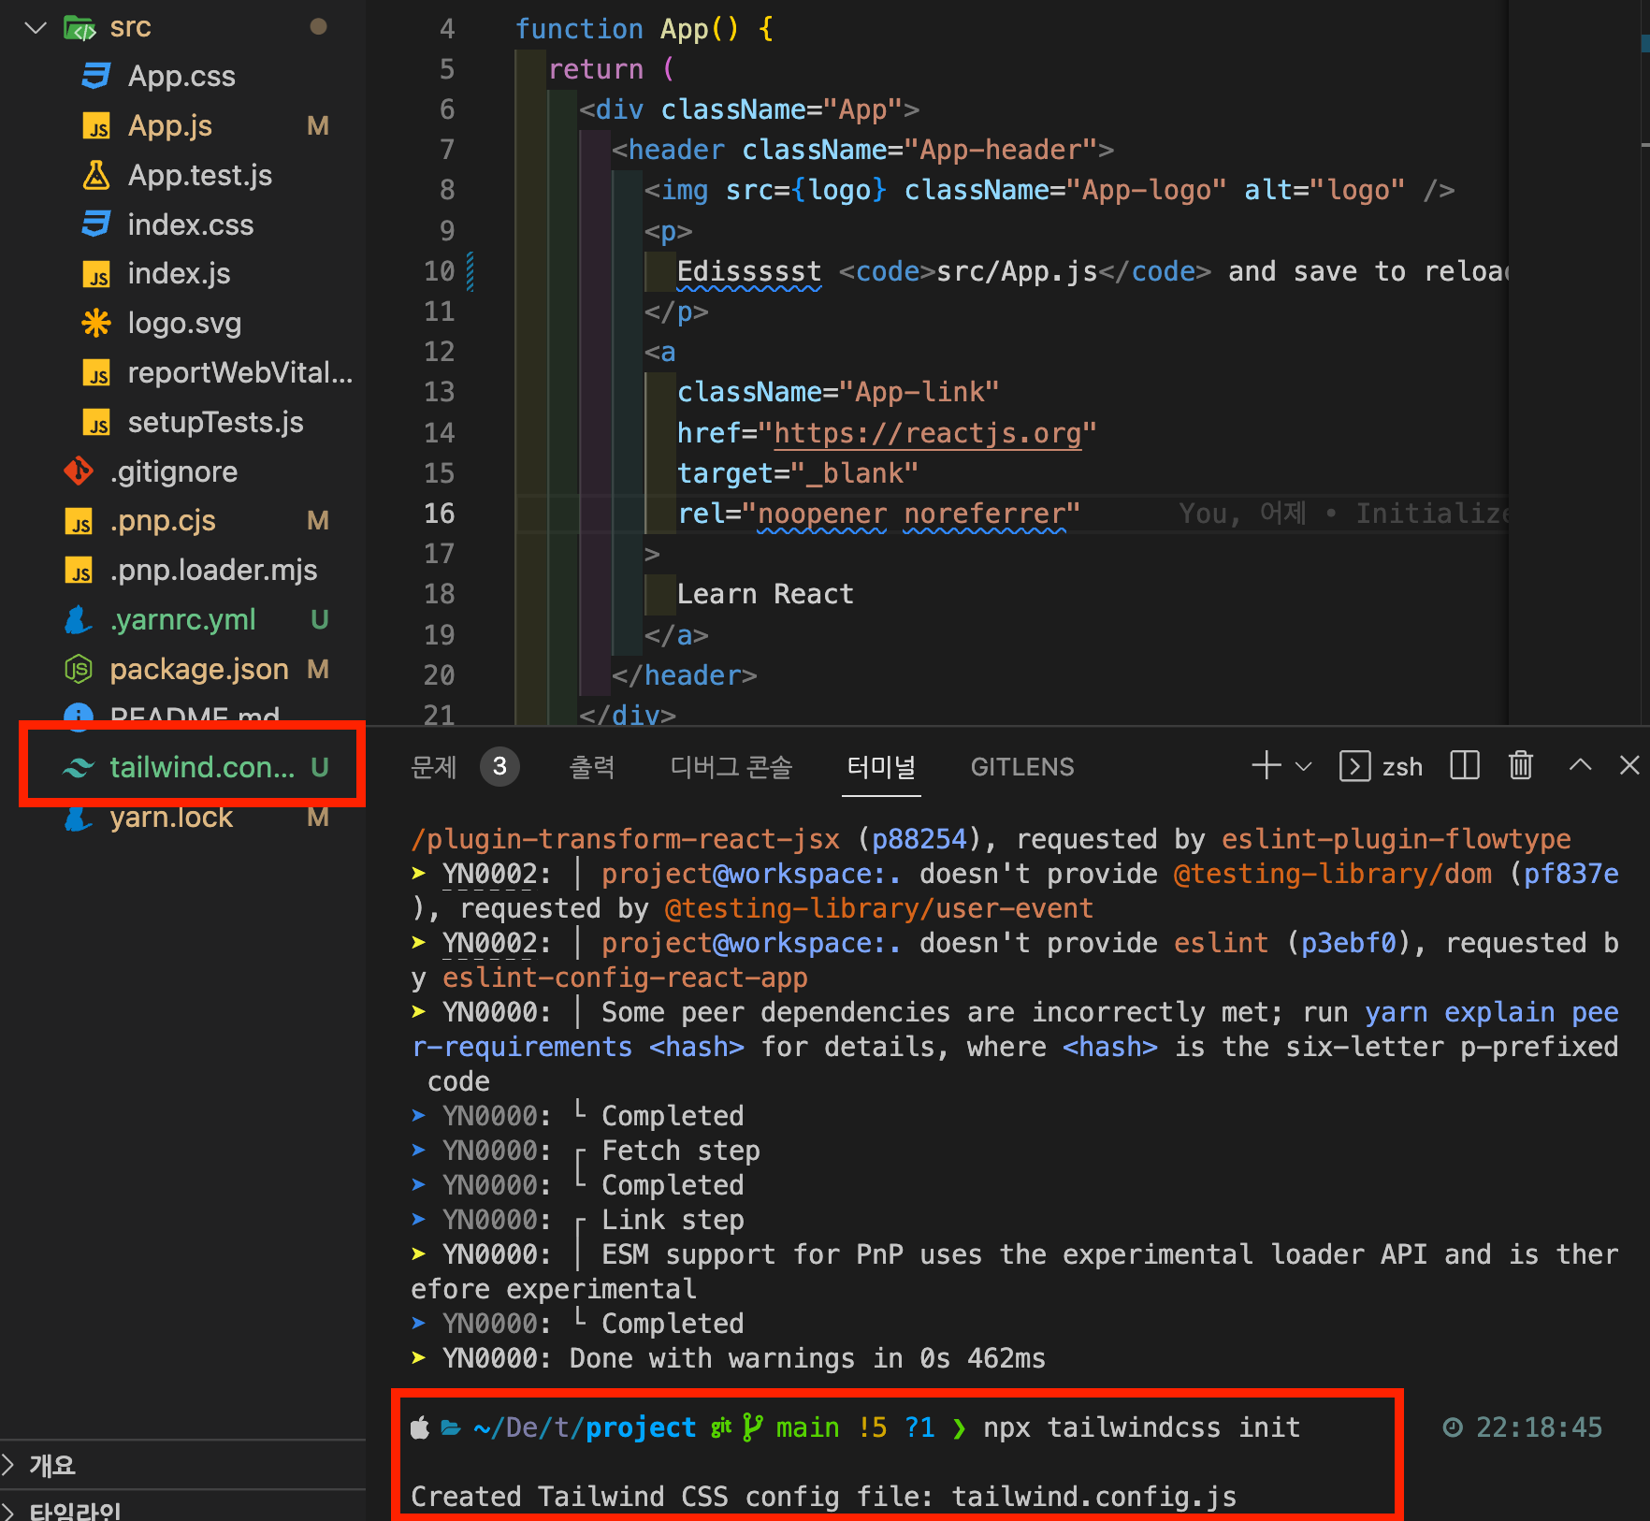Viewport: 1650px width, 1521px height.
Task: Click the JS icon beside .pnp.cjs
Action: coord(79,522)
